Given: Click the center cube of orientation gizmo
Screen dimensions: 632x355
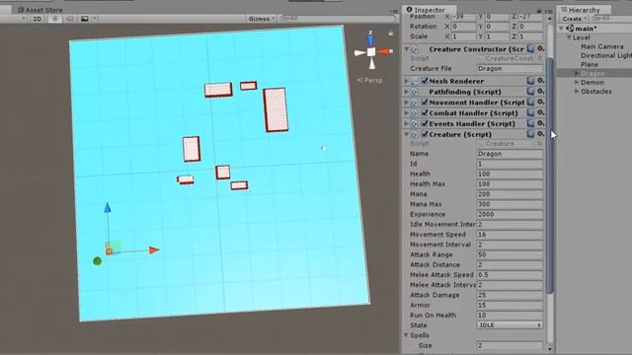Looking at the screenshot, I should click(x=371, y=51).
